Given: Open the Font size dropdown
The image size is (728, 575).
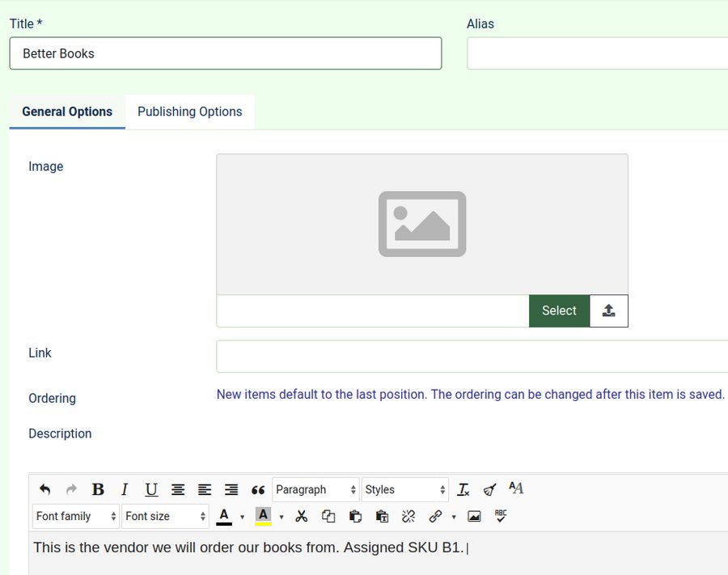Looking at the screenshot, I should point(165,516).
